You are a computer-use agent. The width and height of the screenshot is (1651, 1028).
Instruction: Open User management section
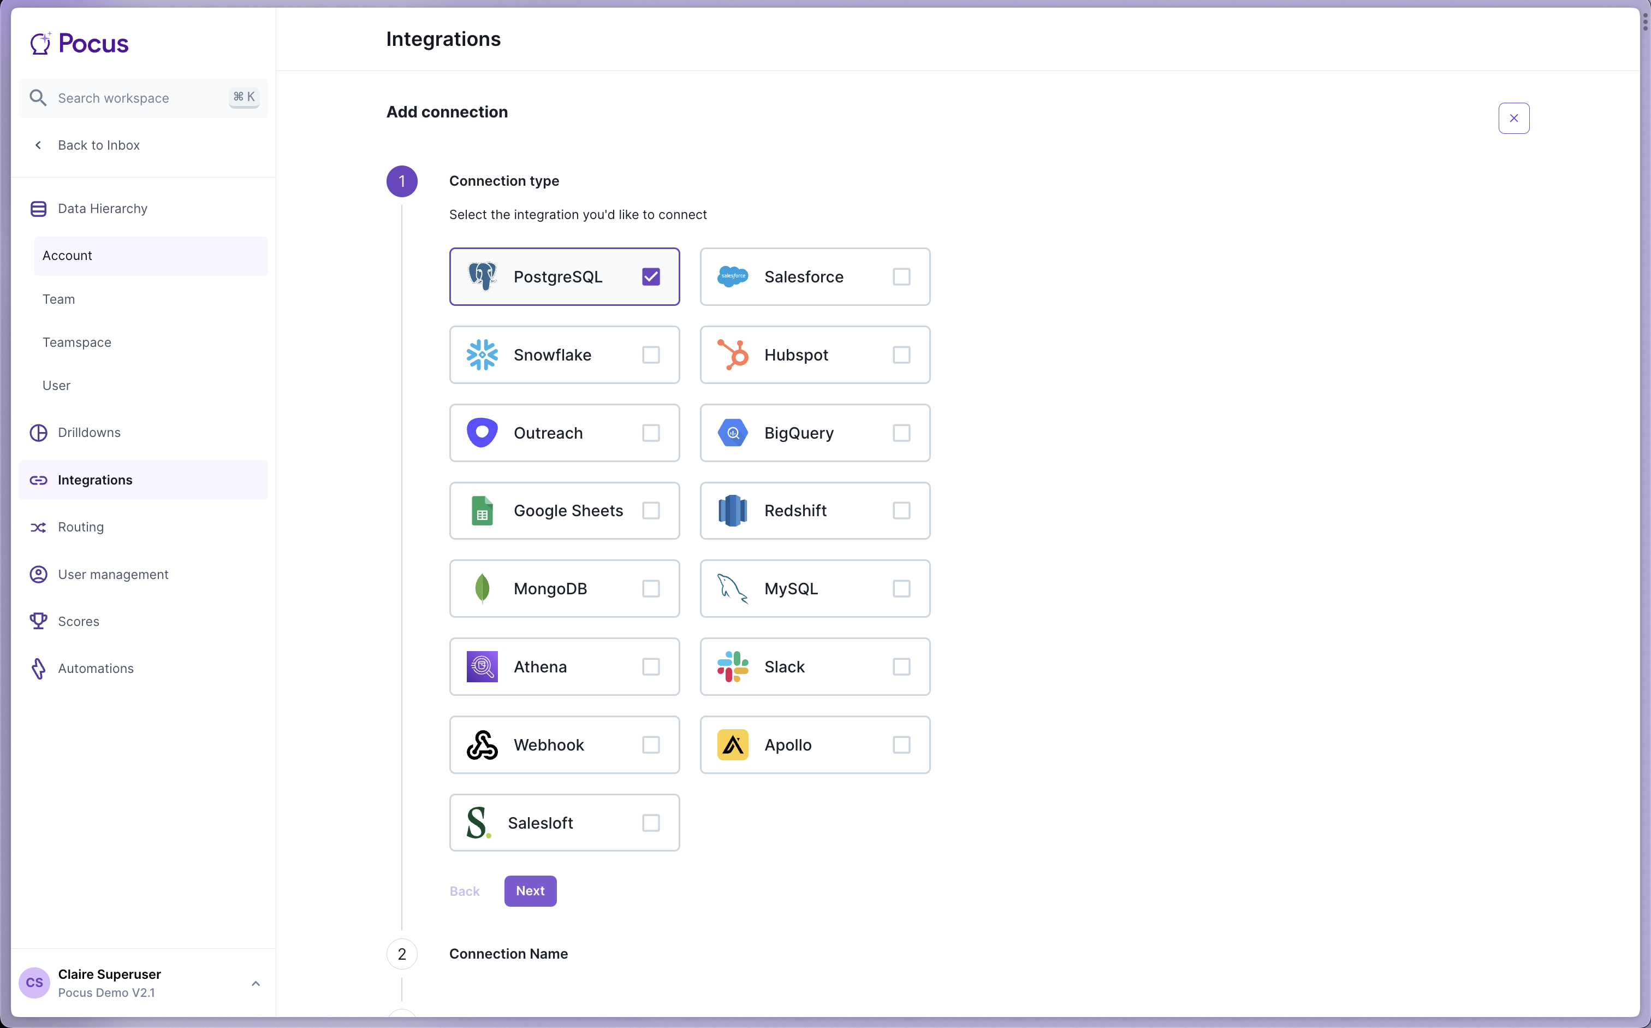[x=113, y=575]
